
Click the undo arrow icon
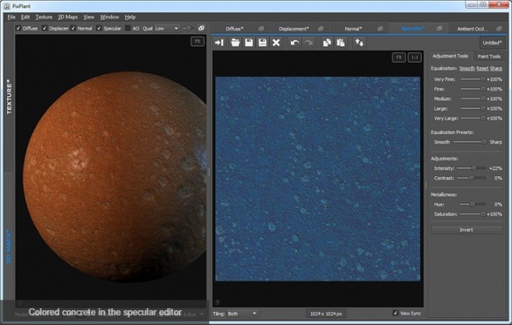pos(295,43)
